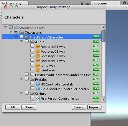Click the FirstPersonController.cs C# script icon
128x126 pixels.
click(38, 98)
